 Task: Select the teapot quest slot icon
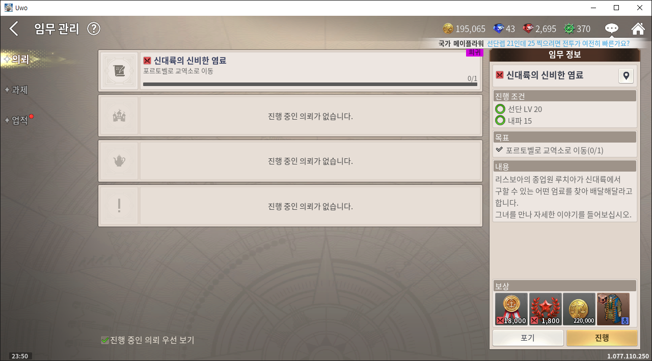coord(119,161)
